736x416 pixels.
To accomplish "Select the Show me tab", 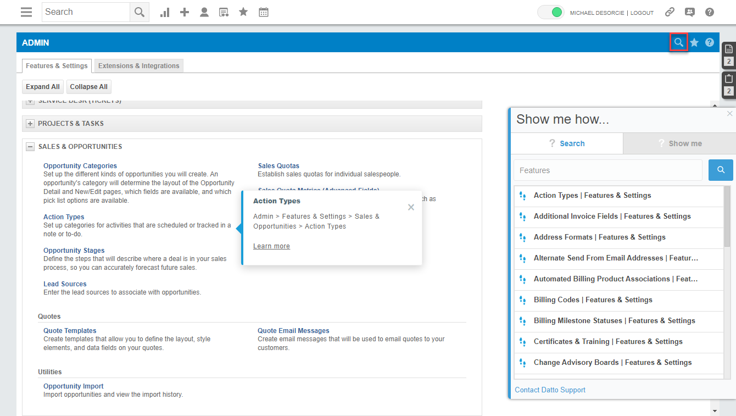I will tap(679, 143).
